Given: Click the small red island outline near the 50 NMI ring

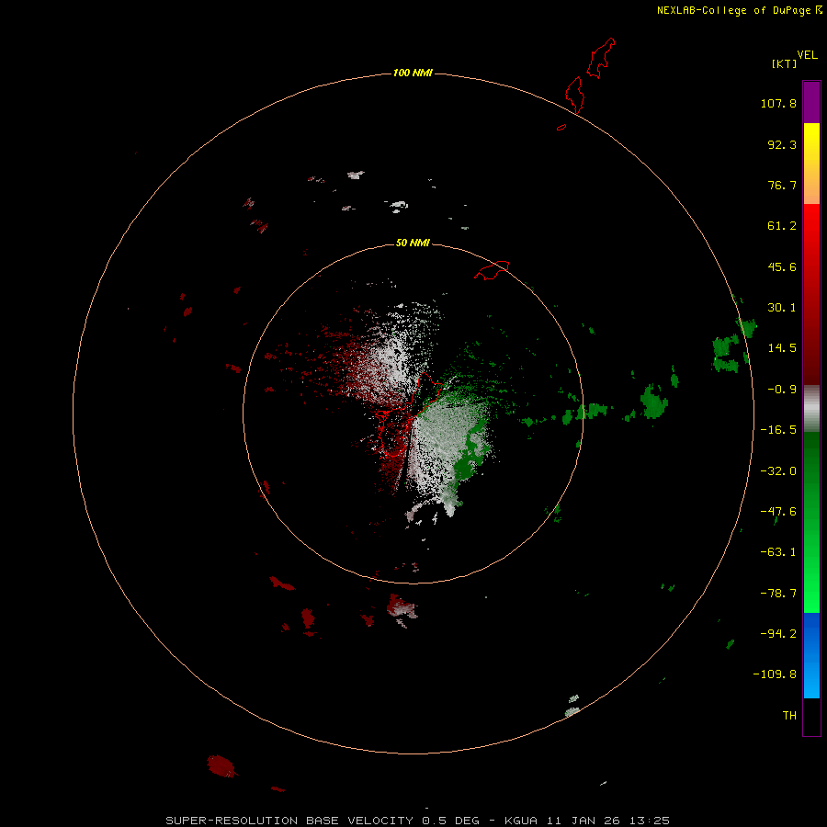Looking at the screenshot, I should (492, 270).
